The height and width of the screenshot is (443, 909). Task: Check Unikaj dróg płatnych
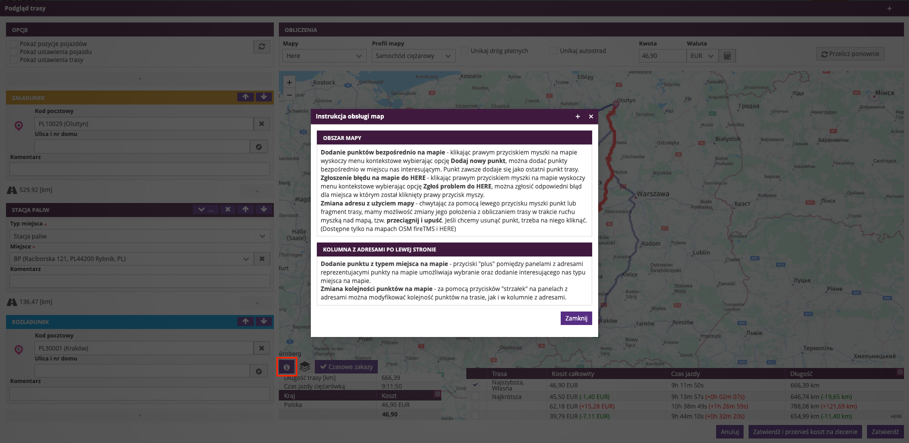pyautogui.click(x=465, y=50)
